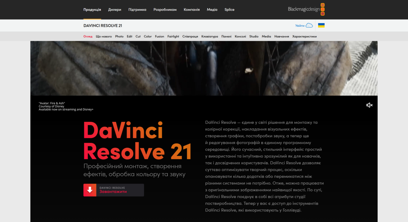Screen dimensions: 408x222
Task: Switch to the Fusion tab
Action: pyautogui.click(x=159, y=36)
